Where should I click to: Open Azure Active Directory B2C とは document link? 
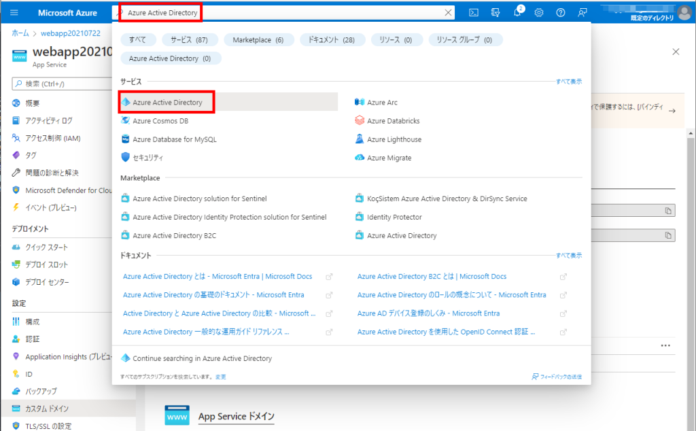click(432, 276)
